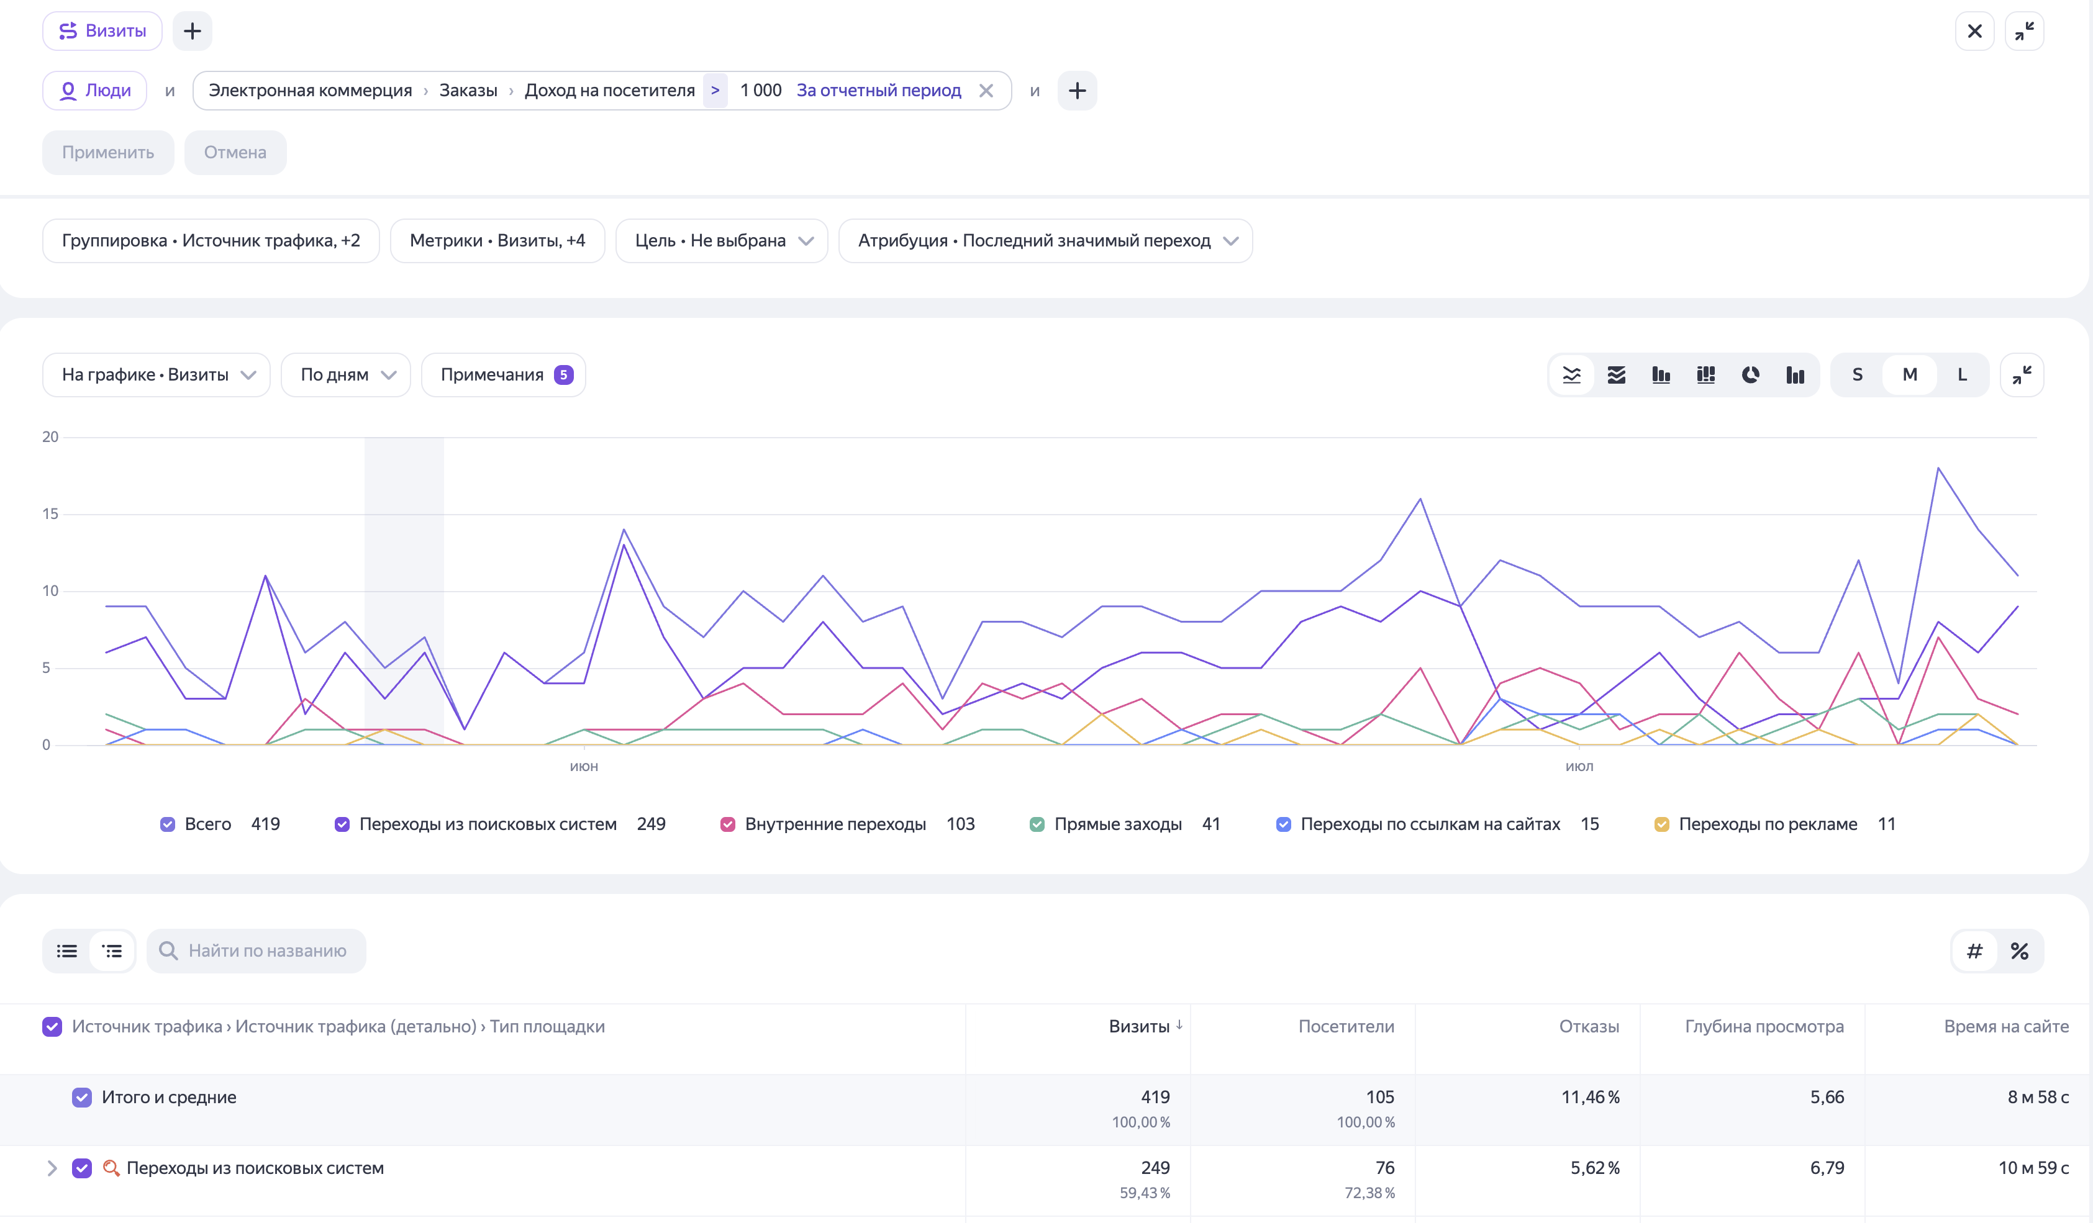Uncheck Итого и средние row checkbox
Image resolution: width=2093 pixels, height=1223 pixels.
pos(81,1097)
